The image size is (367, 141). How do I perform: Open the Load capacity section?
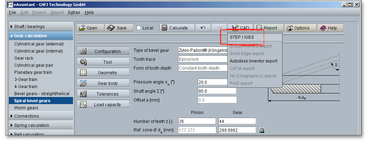[x=103, y=104]
